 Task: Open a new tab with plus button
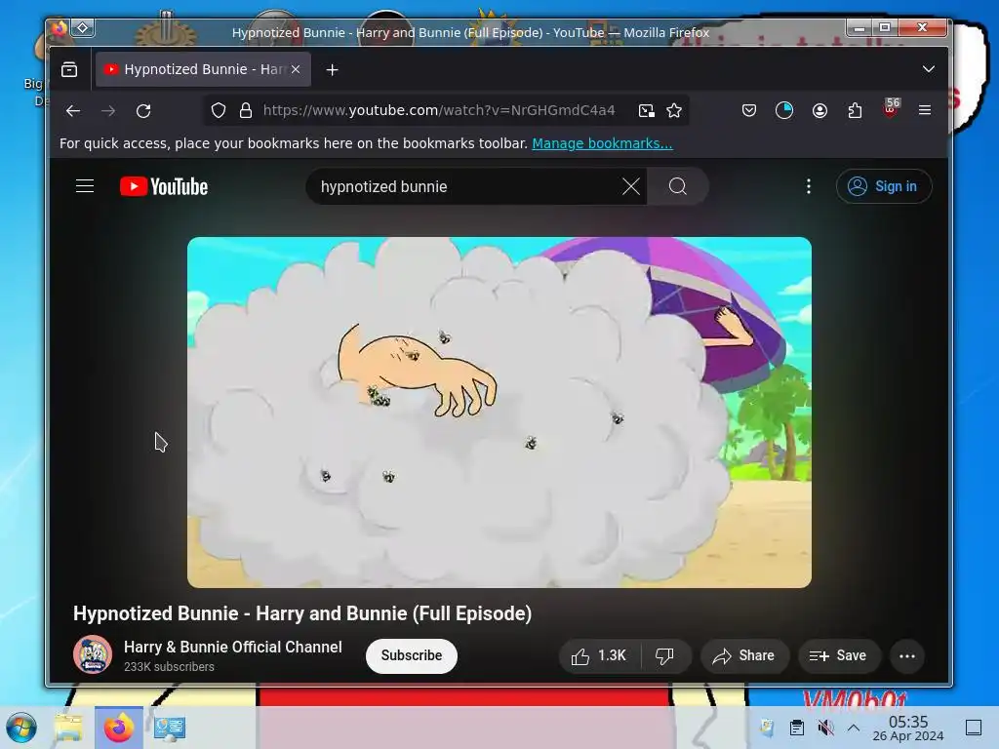pyautogui.click(x=332, y=70)
